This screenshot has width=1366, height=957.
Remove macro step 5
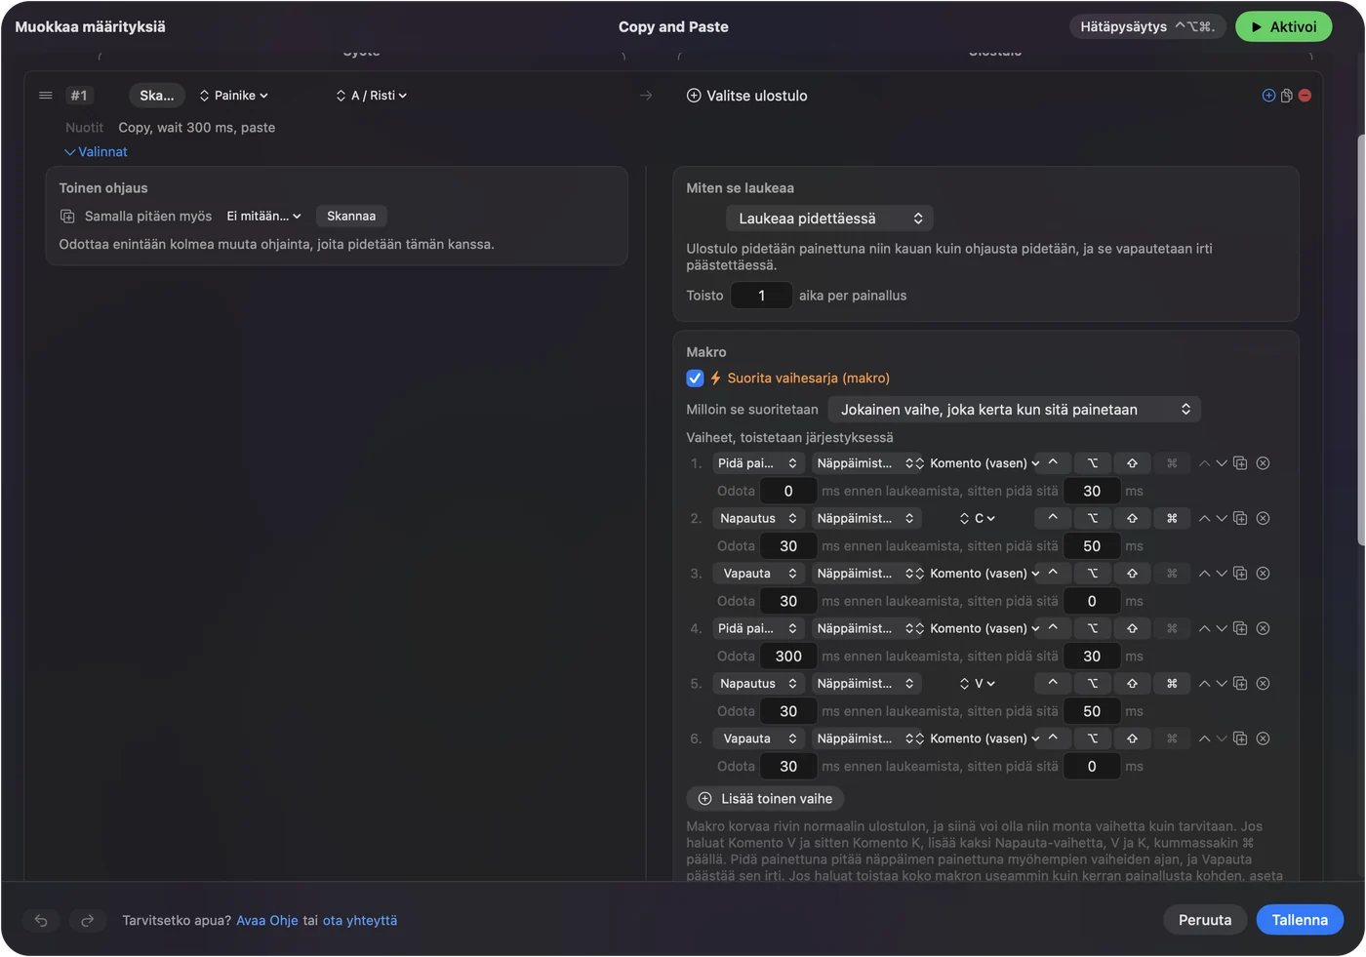[x=1263, y=684]
